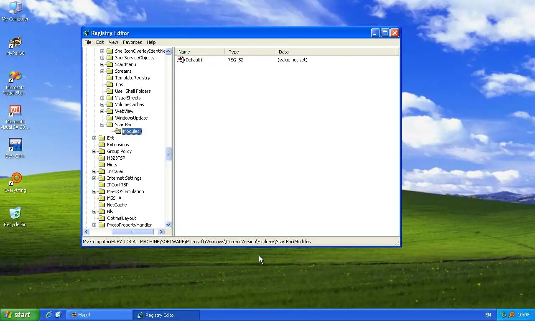Expand the ShellIconOverlayIdentifiers key
This screenshot has height=321, width=535.
point(102,51)
